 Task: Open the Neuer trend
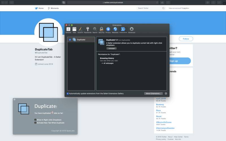coord(159,116)
